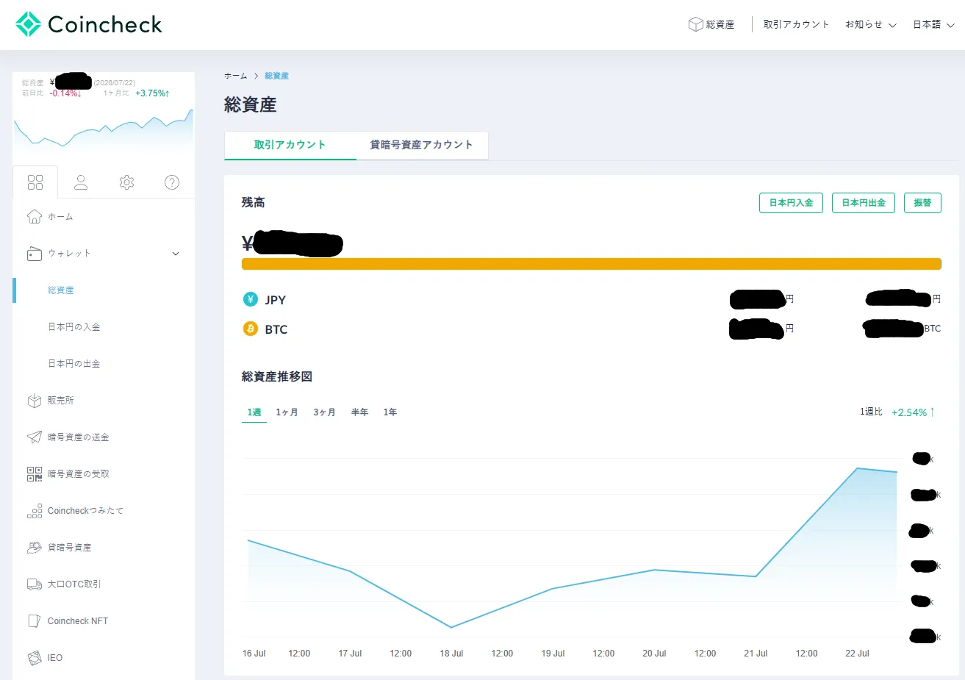Click the Coincheck logo
Viewport: 965px width, 680px height.
88,24
